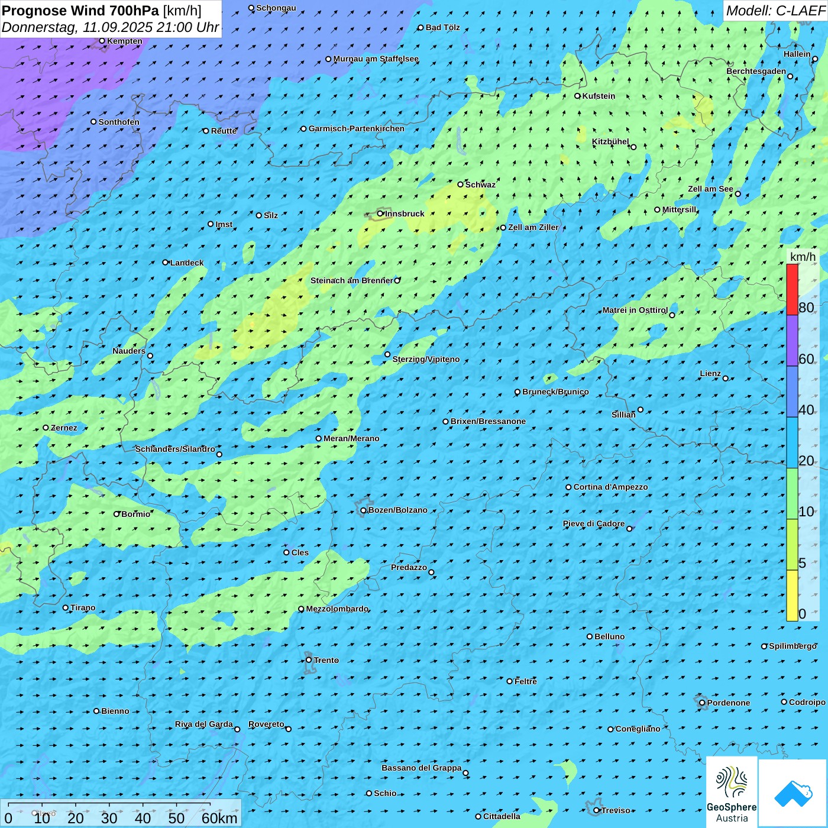
Task: Click the date 'Donnerstag, 11.09.2025 21:00 Uhr'
Action: (111, 27)
